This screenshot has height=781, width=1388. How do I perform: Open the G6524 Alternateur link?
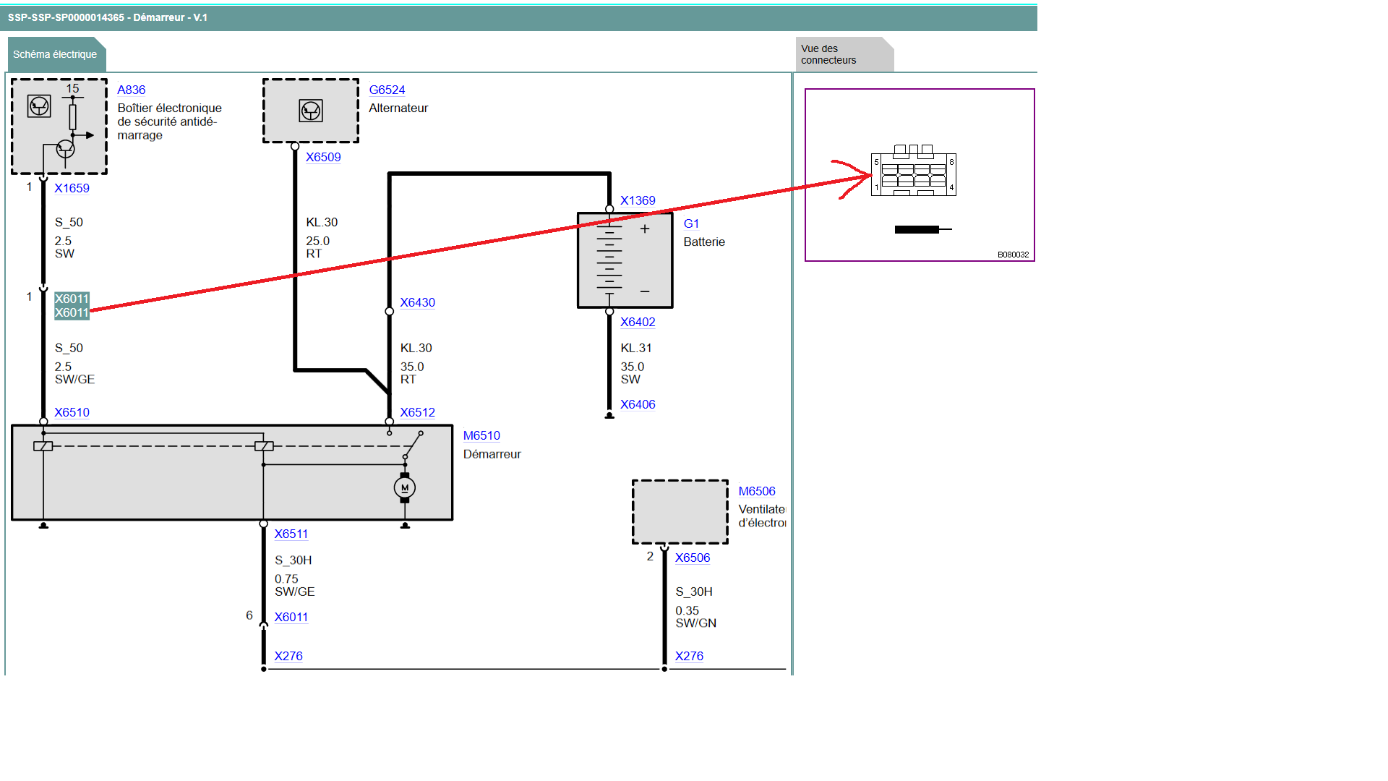click(x=387, y=90)
